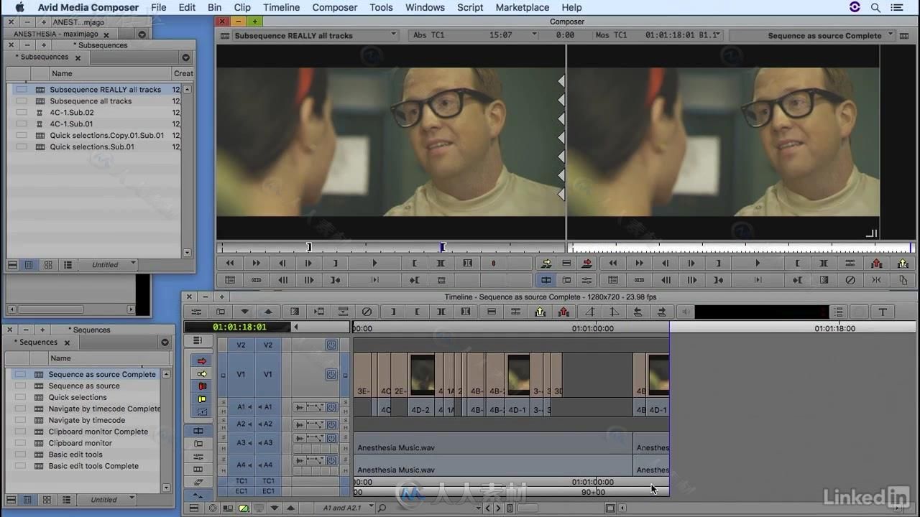Image resolution: width=920 pixels, height=517 pixels.
Task: Open the source clip name dropdown
Action: tap(393, 34)
